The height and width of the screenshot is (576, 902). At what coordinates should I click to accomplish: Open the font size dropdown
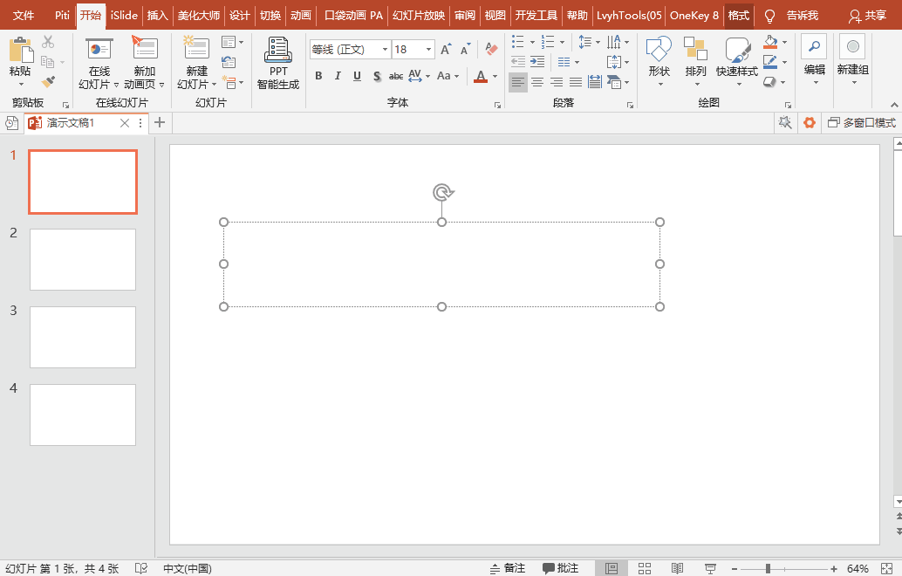point(428,50)
